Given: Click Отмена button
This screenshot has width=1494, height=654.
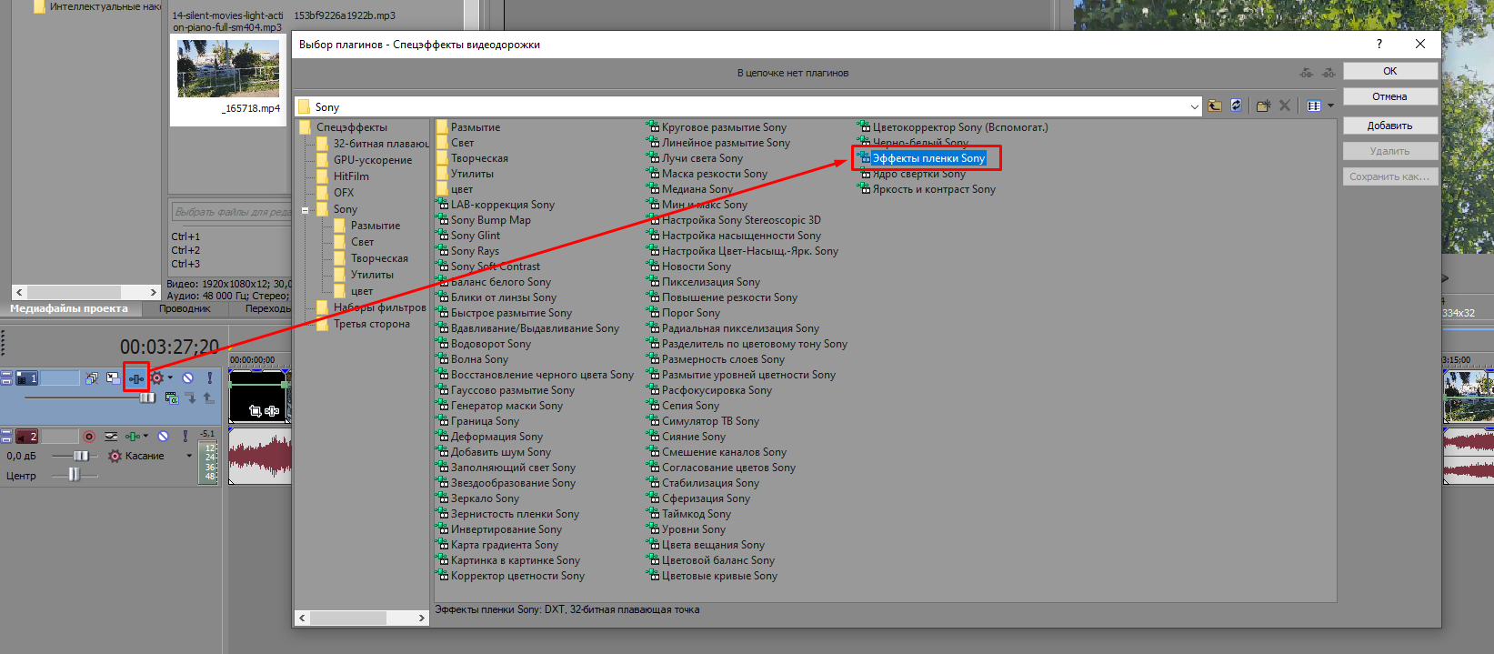Looking at the screenshot, I should coord(1390,96).
